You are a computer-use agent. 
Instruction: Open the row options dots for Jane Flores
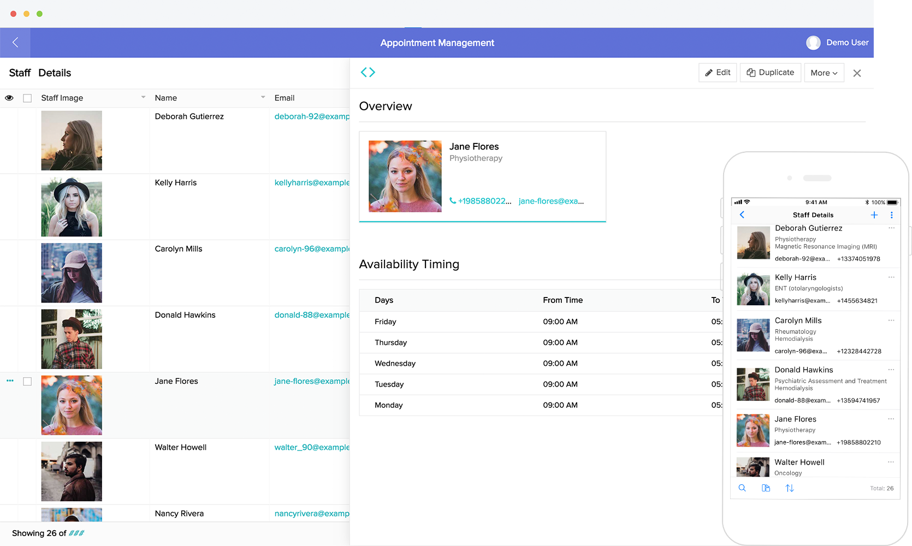pos(10,381)
